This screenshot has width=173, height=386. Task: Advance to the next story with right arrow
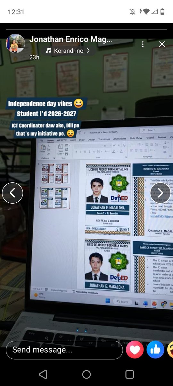[161, 193]
